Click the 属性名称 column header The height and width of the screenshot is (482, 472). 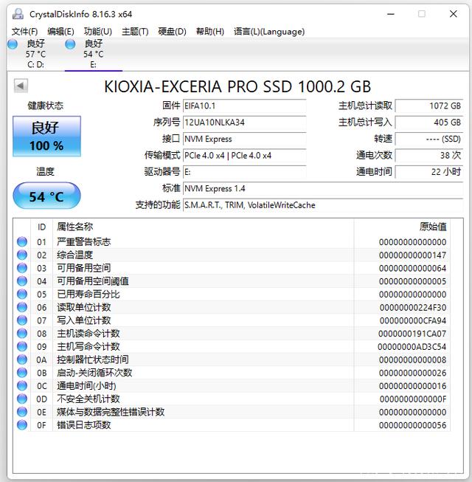click(x=203, y=227)
